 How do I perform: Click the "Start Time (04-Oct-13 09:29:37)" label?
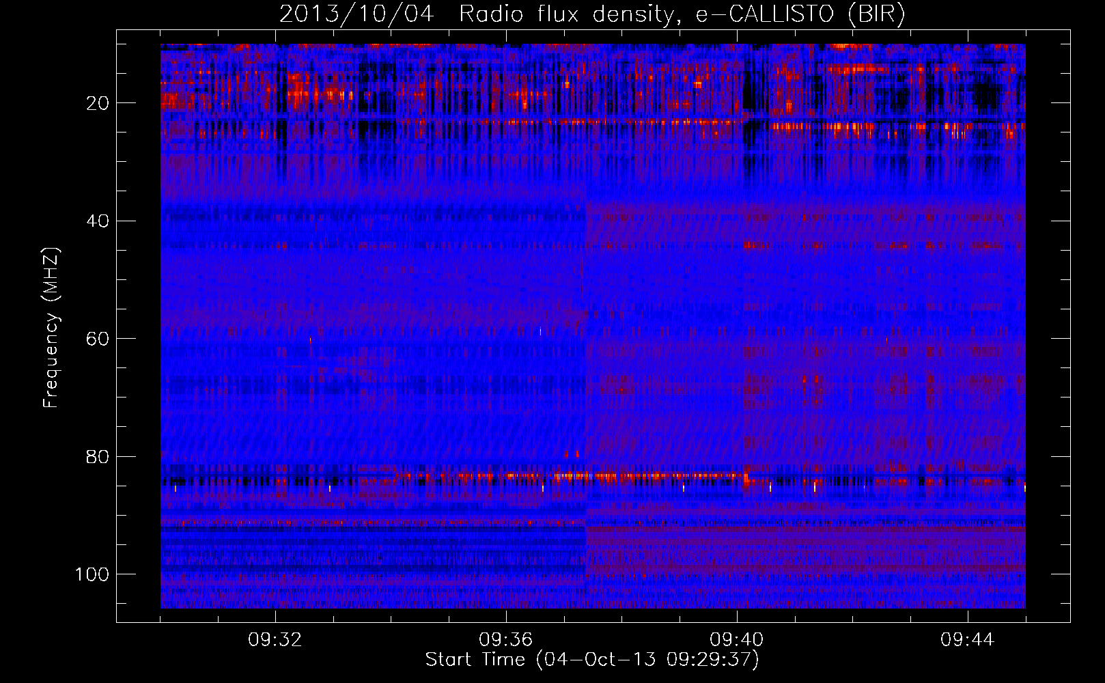(x=592, y=660)
